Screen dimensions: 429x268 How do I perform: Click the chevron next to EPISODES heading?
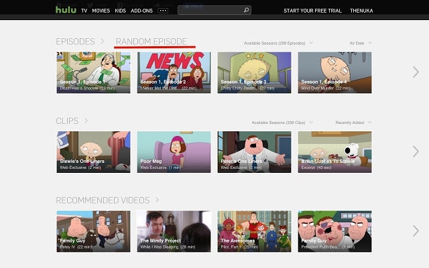[x=103, y=42]
